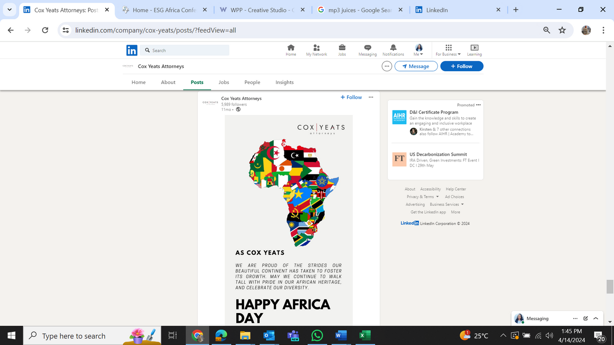Open the tab search dropdown
The height and width of the screenshot is (345, 614).
(x=9, y=10)
